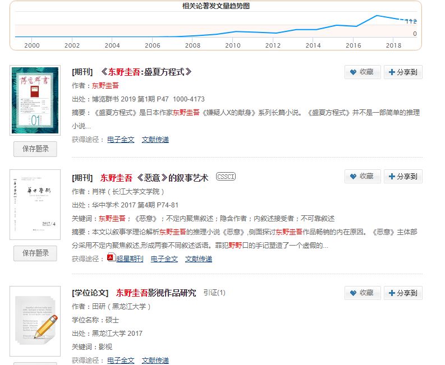Click heart icon in 恶意 entry 收藏 button
445x365 pixels.
coord(353,177)
